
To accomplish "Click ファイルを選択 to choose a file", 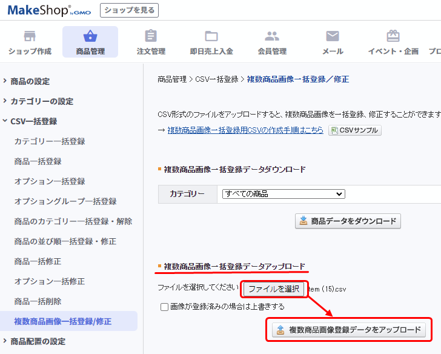I will [274, 289].
